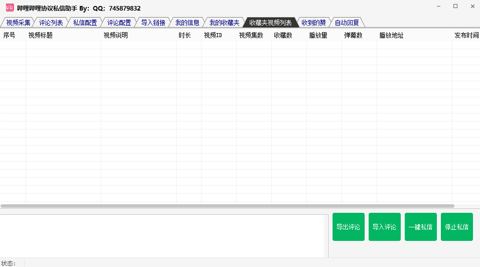Select the 收到的赞 tab

coord(313,23)
